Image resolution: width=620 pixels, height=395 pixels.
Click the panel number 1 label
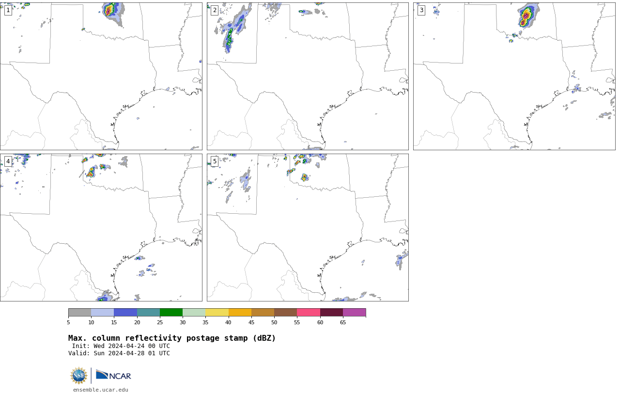click(x=8, y=10)
